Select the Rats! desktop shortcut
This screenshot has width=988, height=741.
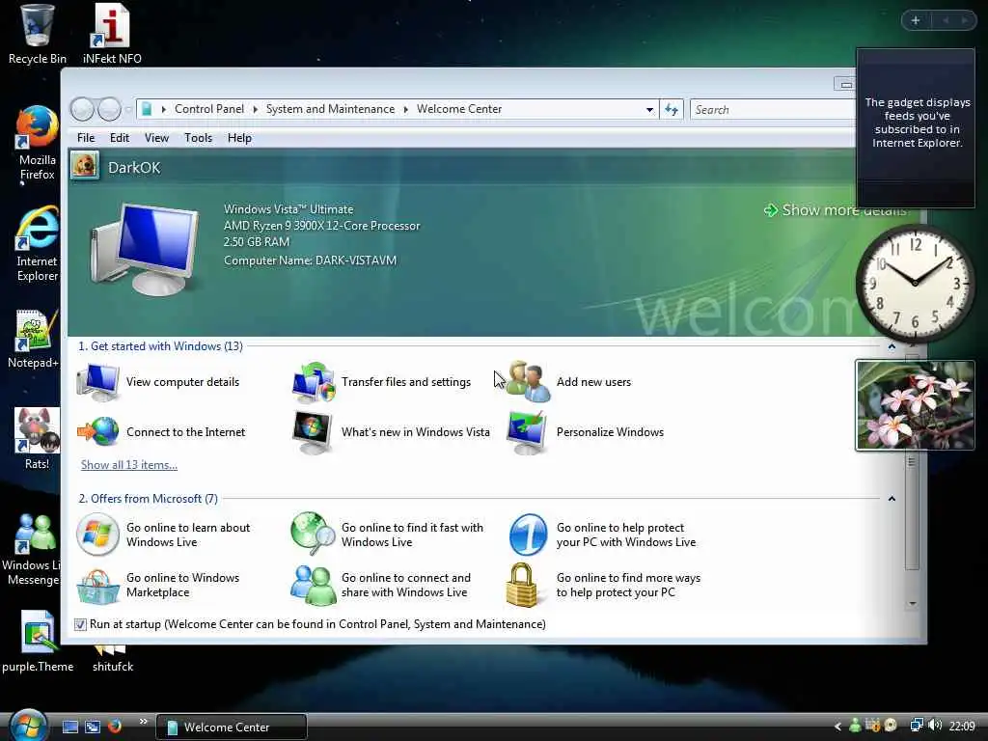point(38,439)
